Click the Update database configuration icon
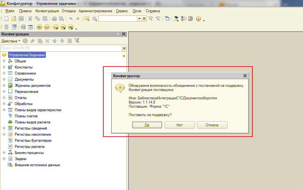Screen dimensions: 303x190 pyautogui.click(x=23, y=27)
